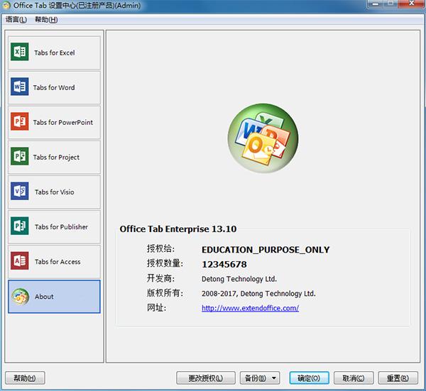Click the PowerPoint icon in sidebar
This screenshot has height=391, width=426.
pyautogui.click(x=20, y=122)
